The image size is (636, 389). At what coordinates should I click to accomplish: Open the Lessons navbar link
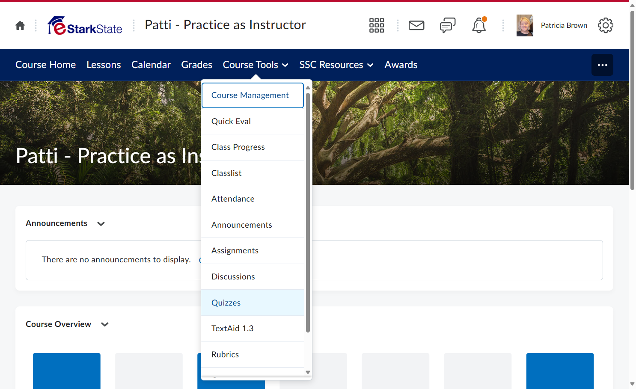pyautogui.click(x=104, y=65)
